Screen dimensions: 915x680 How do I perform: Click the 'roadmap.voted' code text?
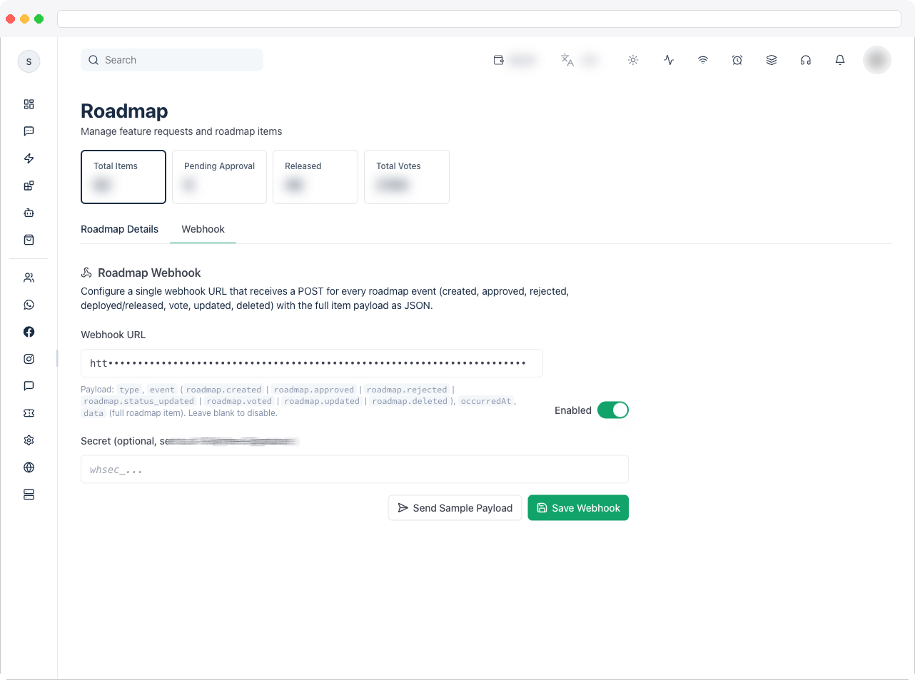239,401
